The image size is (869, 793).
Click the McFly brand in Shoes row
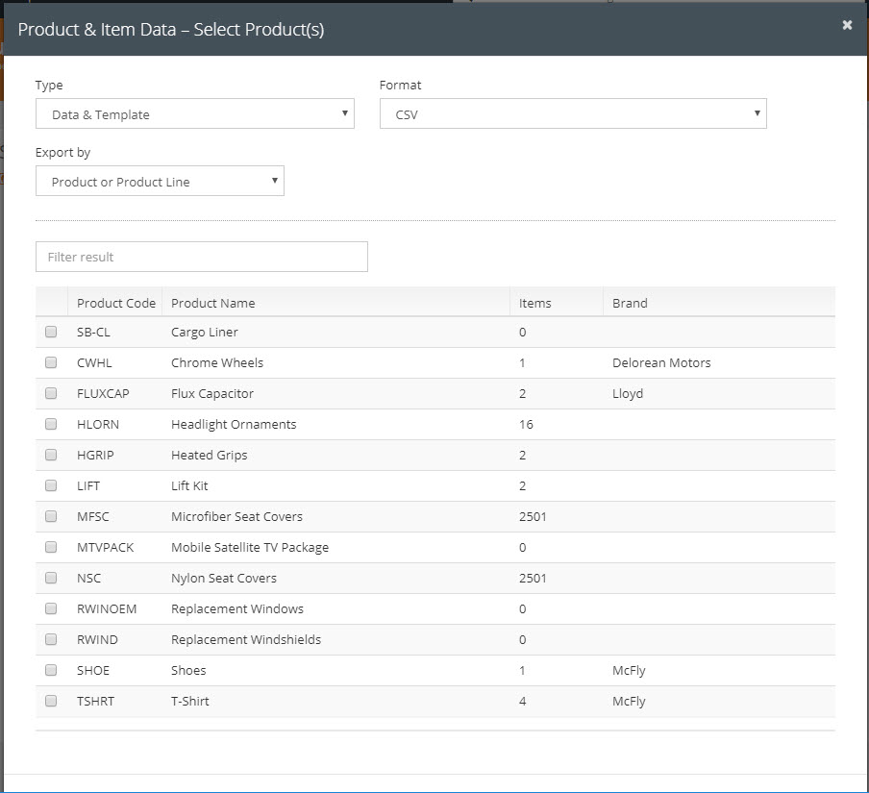coord(629,670)
